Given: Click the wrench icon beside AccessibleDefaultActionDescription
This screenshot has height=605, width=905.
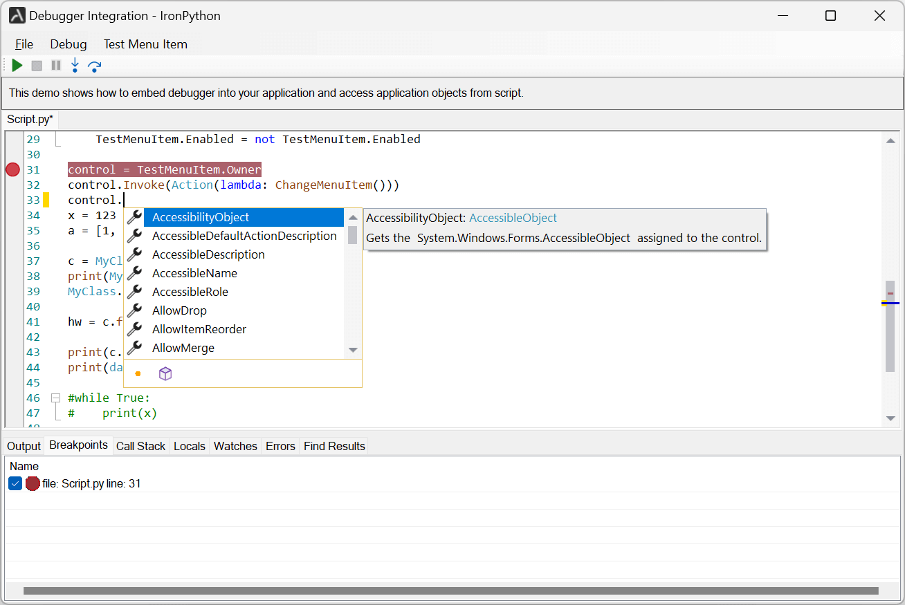Looking at the screenshot, I should click(135, 236).
